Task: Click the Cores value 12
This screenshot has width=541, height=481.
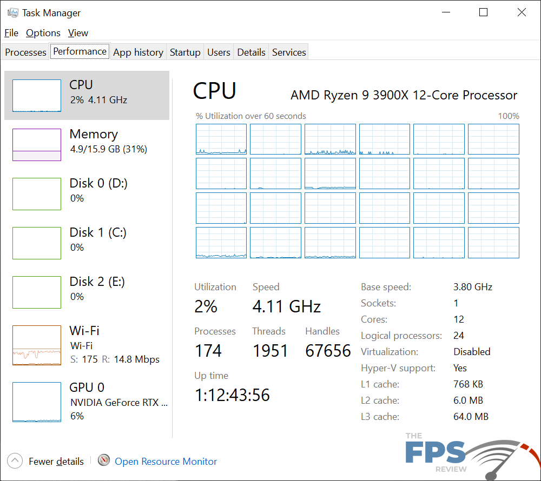Action: [x=459, y=319]
